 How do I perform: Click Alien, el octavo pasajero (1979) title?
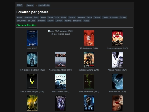pyautogui.click(x=32, y=92)
